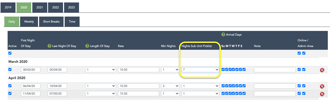
Task: Toggle Admin Area checkbox in 06/04/20 row
Action: pos(304,86)
